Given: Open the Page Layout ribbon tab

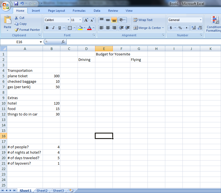Looking at the screenshot, I should coord(57,11).
